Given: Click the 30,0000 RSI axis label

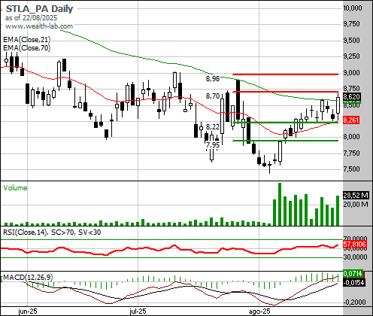Looking at the screenshot, I should coord(355,257).
